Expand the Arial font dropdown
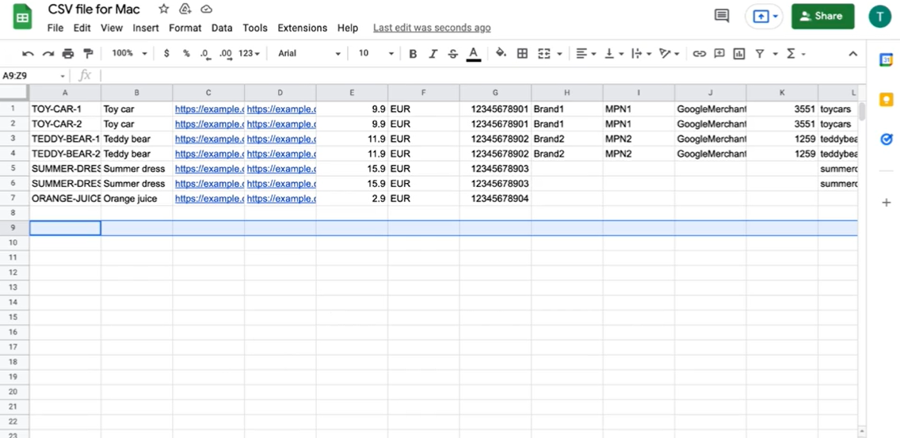 coord(310,54)
